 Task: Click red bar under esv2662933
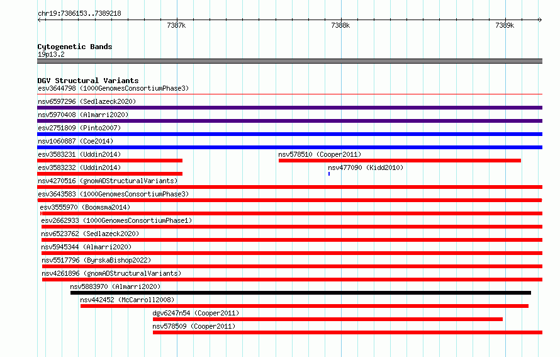click(292, 227)
